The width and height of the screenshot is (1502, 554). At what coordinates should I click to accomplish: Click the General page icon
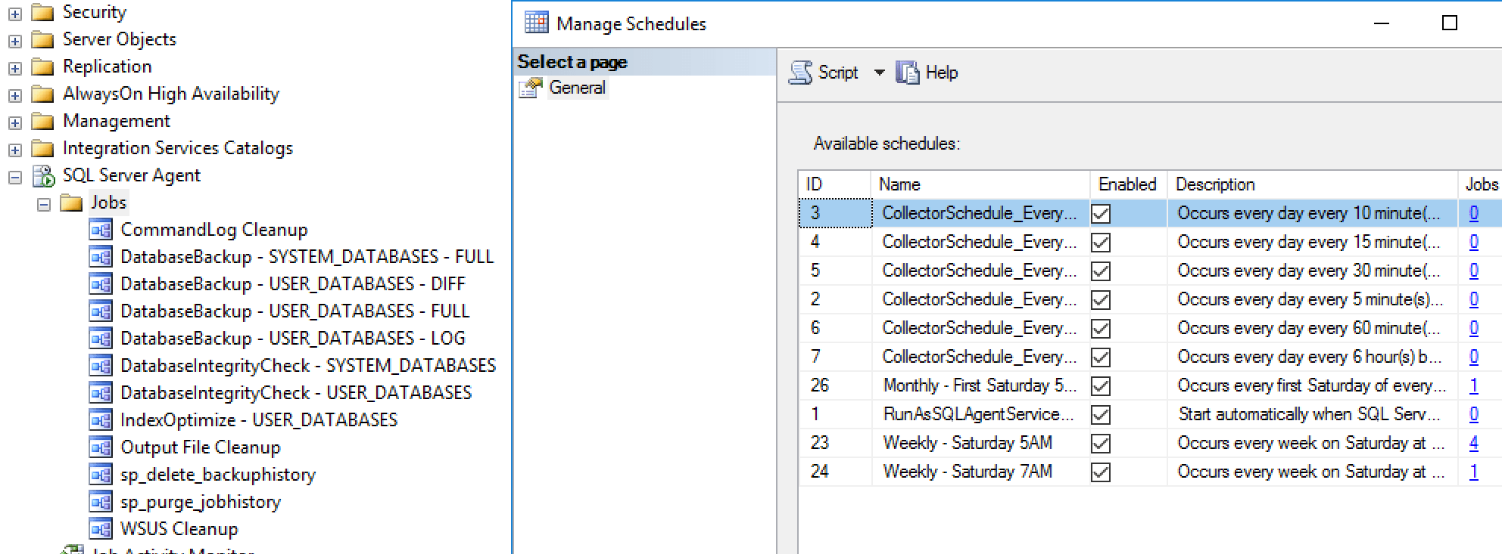tap(531, 88)
